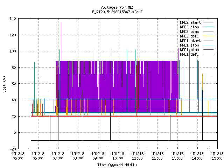Click the black spike reaching 93 V near 09:40
This screenshot has height=168, width=224.
[x=111, y=99]
